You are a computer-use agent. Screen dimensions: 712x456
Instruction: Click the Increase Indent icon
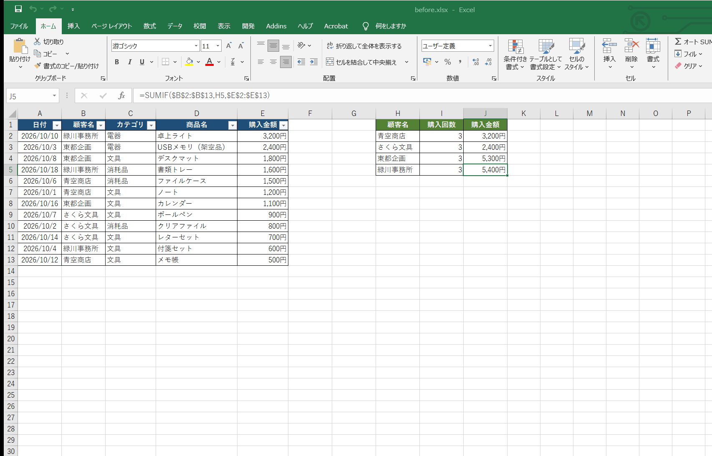point(313,62)
